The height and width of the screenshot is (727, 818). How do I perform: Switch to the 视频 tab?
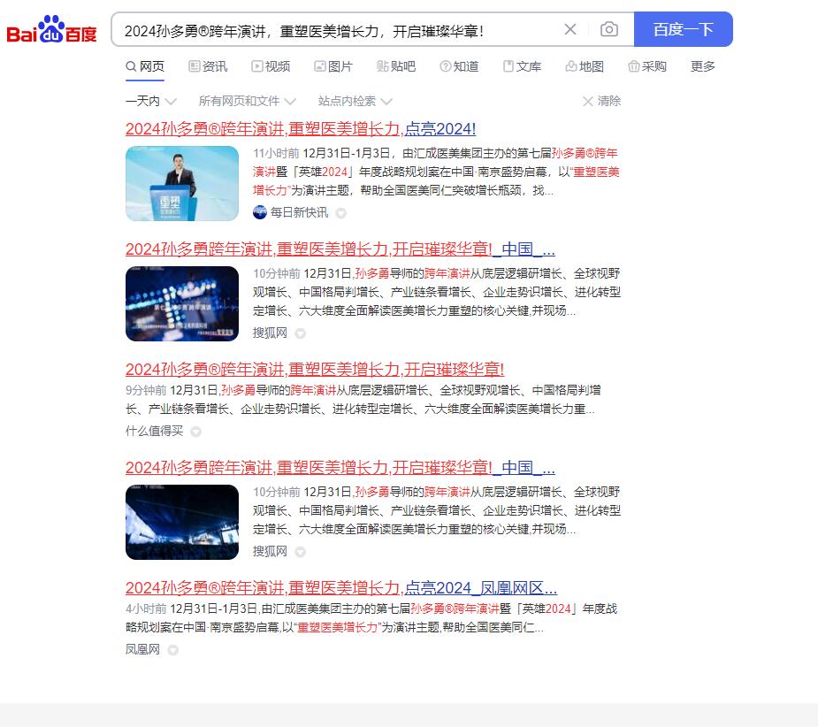(x=271, y=67)
